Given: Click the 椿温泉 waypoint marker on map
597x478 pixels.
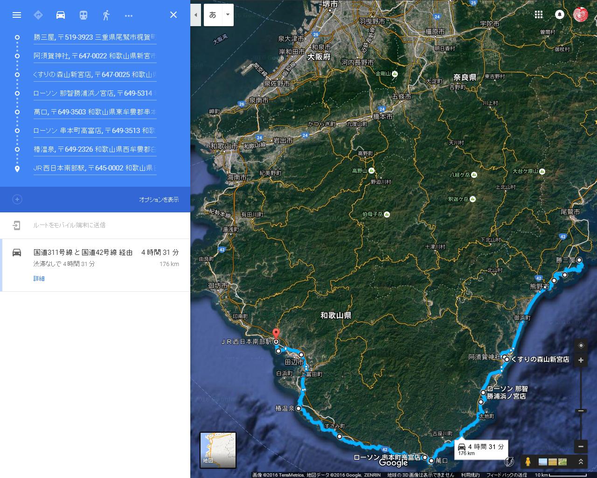Looking at the screenshot, I should pyautogui.click(x=298, y=408).
